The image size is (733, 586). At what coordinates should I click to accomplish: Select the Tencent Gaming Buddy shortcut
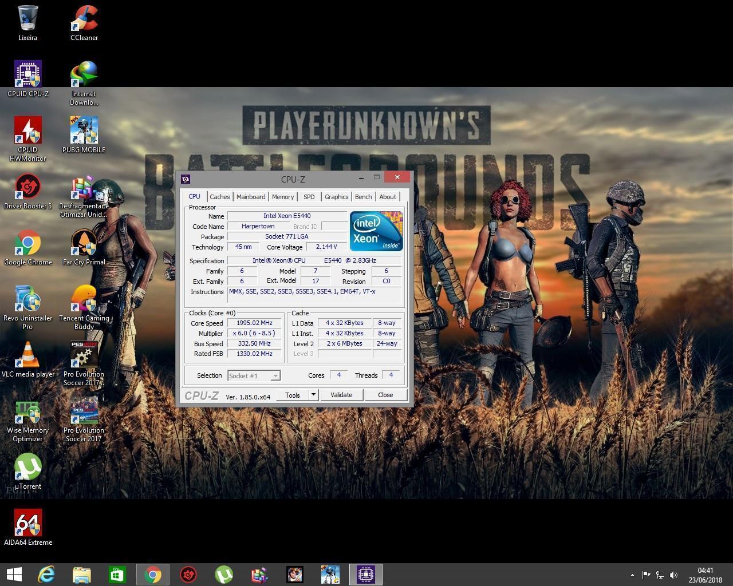tap(84, 308)
